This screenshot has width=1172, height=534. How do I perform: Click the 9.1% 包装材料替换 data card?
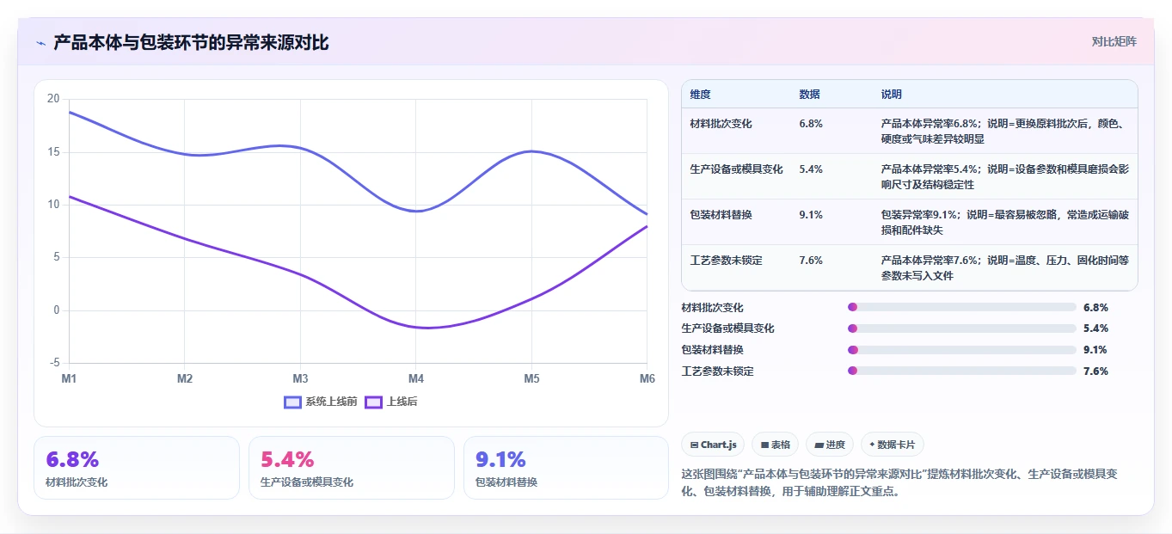pos(566,468)
